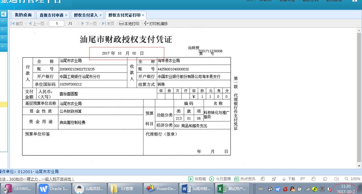Open the 100% zoom level control

click(x=352, y=179)
